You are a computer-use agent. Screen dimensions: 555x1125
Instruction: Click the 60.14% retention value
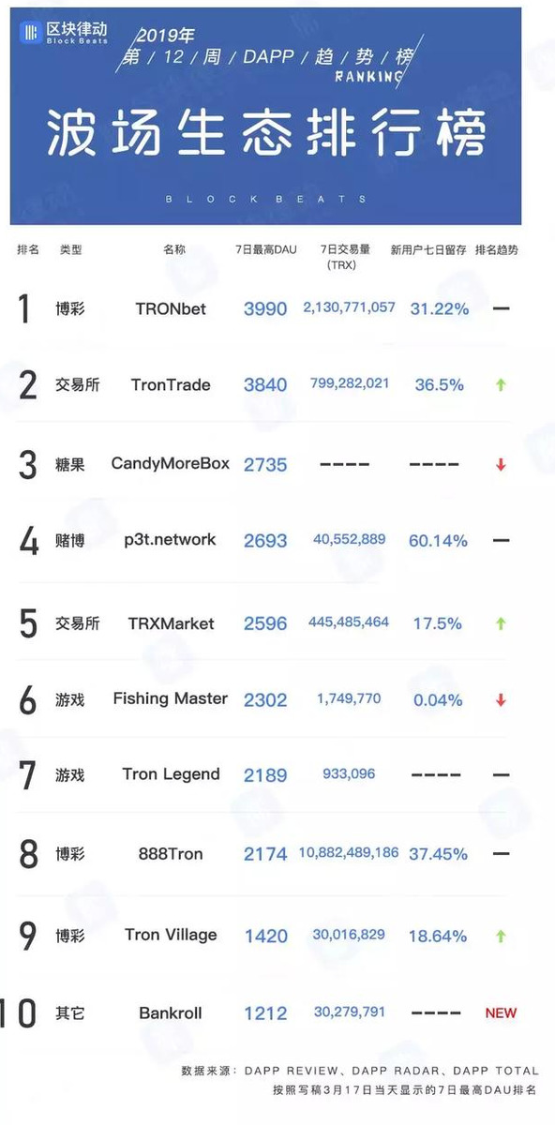pyautogui.click(x=438, y=541)
